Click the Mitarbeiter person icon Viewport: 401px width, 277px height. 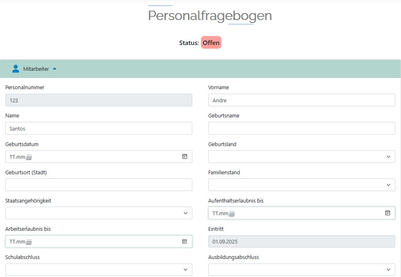click(16, 69)
